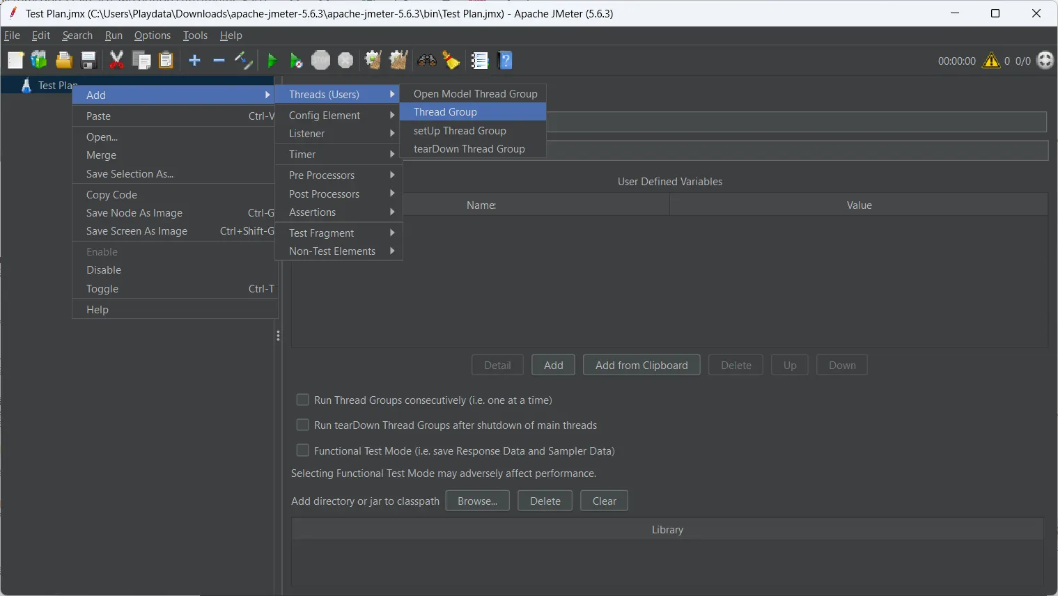The image size is (1058, 596).
Task: Click the New test plan toolbar icon
Action: (15, 61)
